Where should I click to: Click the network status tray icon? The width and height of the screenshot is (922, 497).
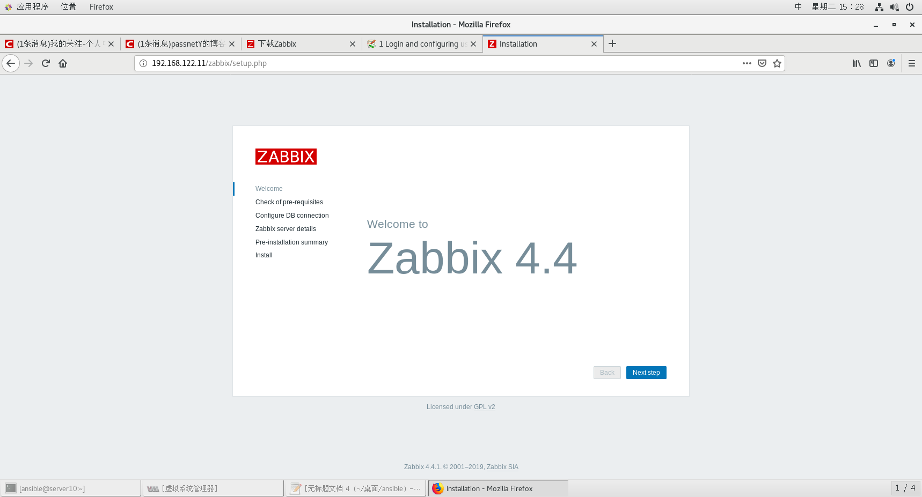(x=879, y=7)
